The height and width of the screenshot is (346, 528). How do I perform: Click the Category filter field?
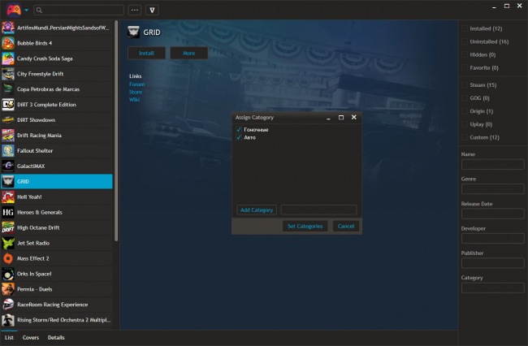[492, 288]
